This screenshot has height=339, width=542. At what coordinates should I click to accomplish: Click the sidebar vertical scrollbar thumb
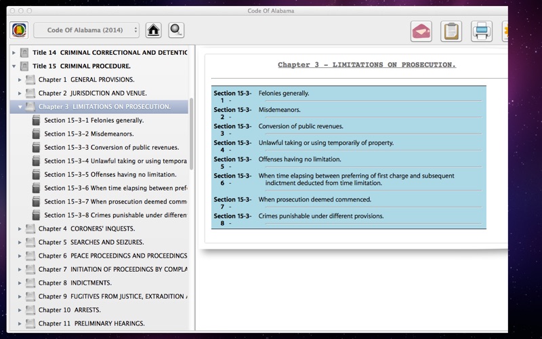tap(191, 134)
